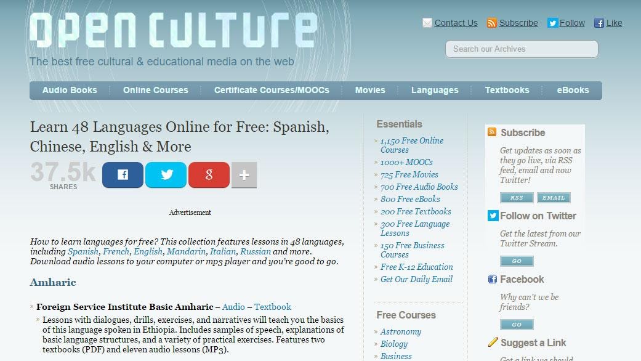The image size is (641, 361).
Task: Open the Audio Books menu item
Action: pos(70,90)
